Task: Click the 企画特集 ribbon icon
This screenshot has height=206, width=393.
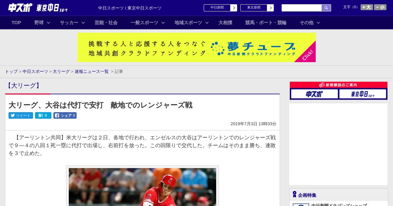Action: [x=294, y=195]
